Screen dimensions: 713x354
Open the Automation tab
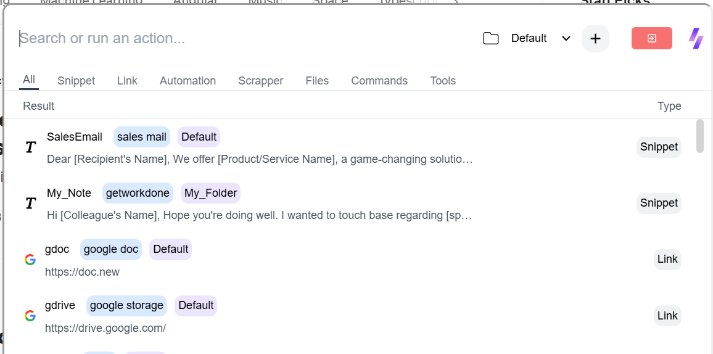tap(188, 81)
